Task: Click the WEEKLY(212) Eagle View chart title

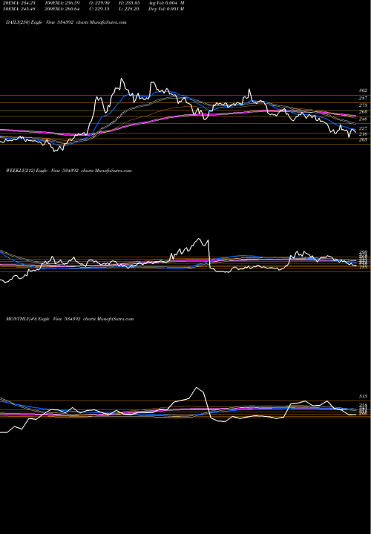Action: click(69, 171)
